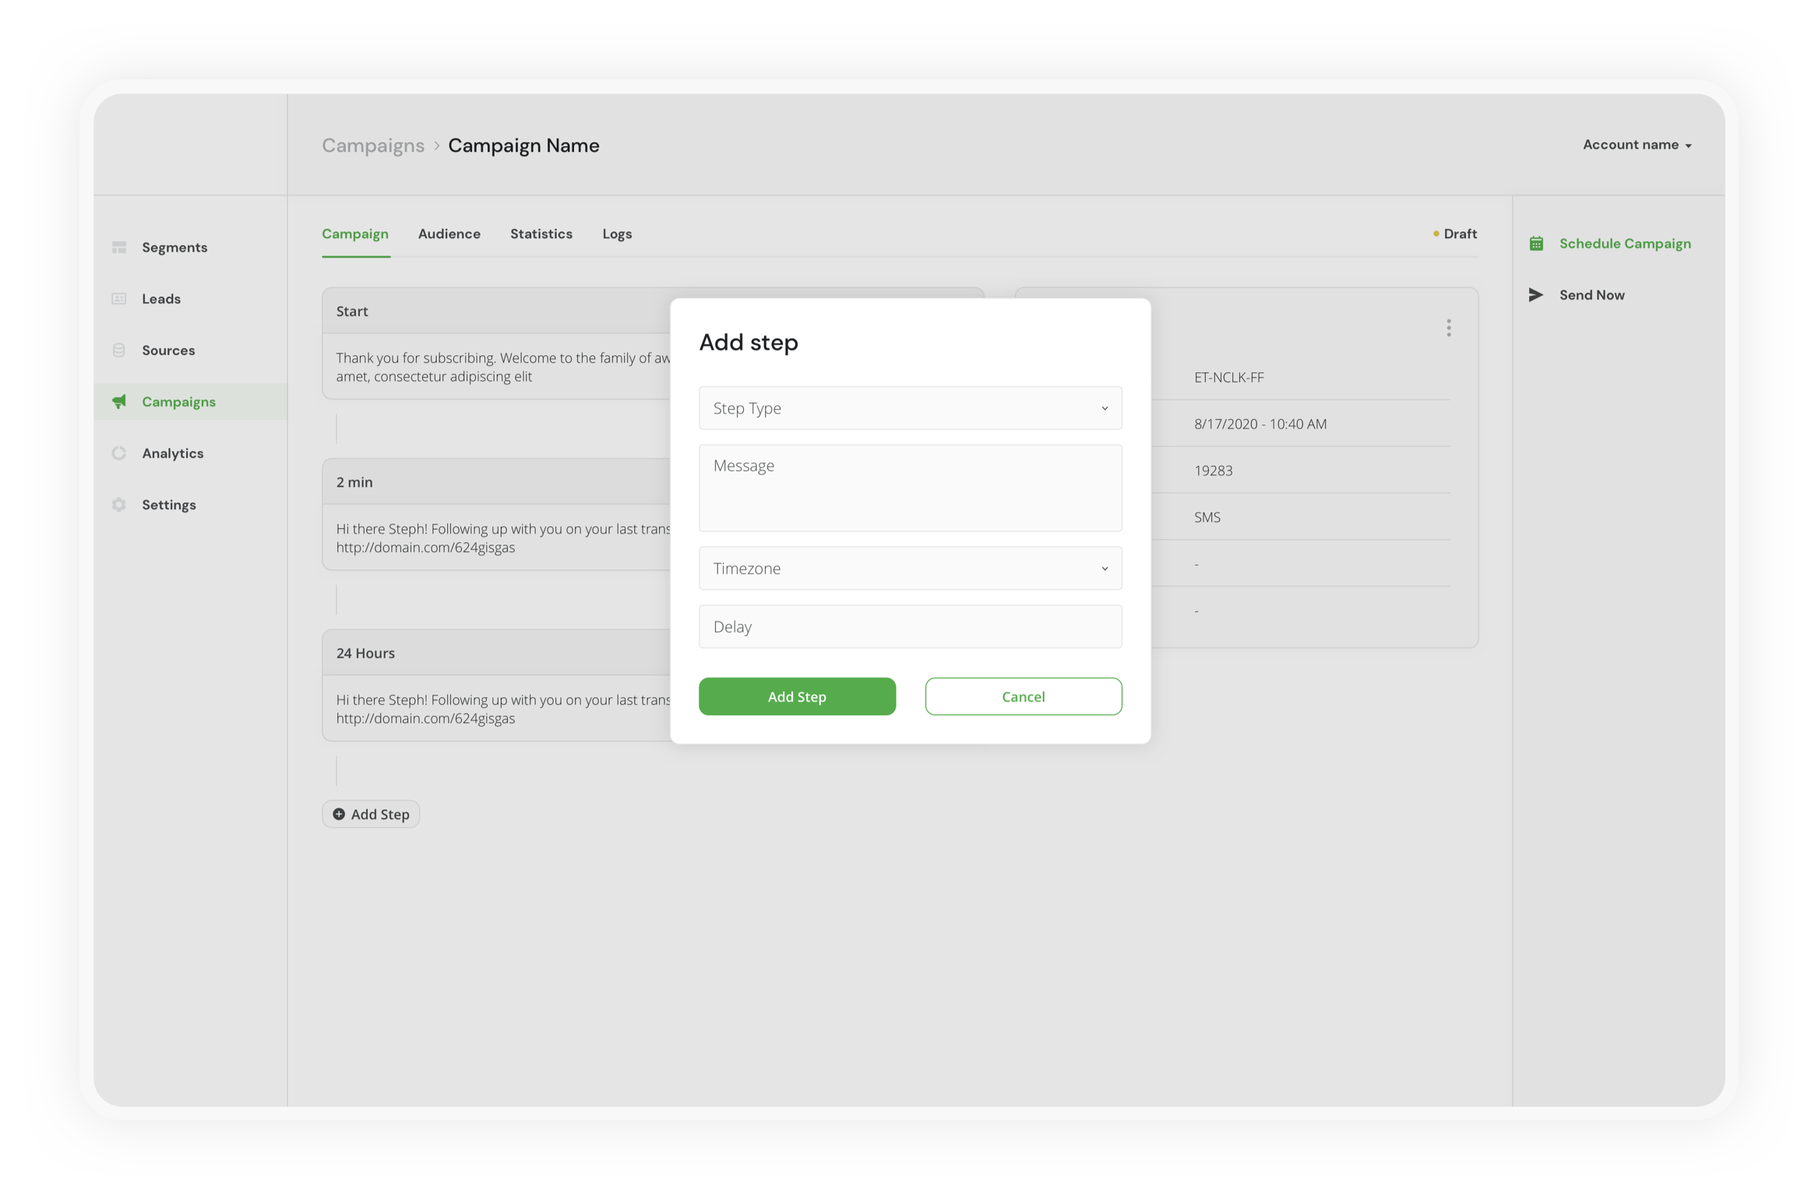This screenshot has height=1201, width=1818.
Task: Click the Send Now paper plane icon
Action: [x=1535, y=294]
